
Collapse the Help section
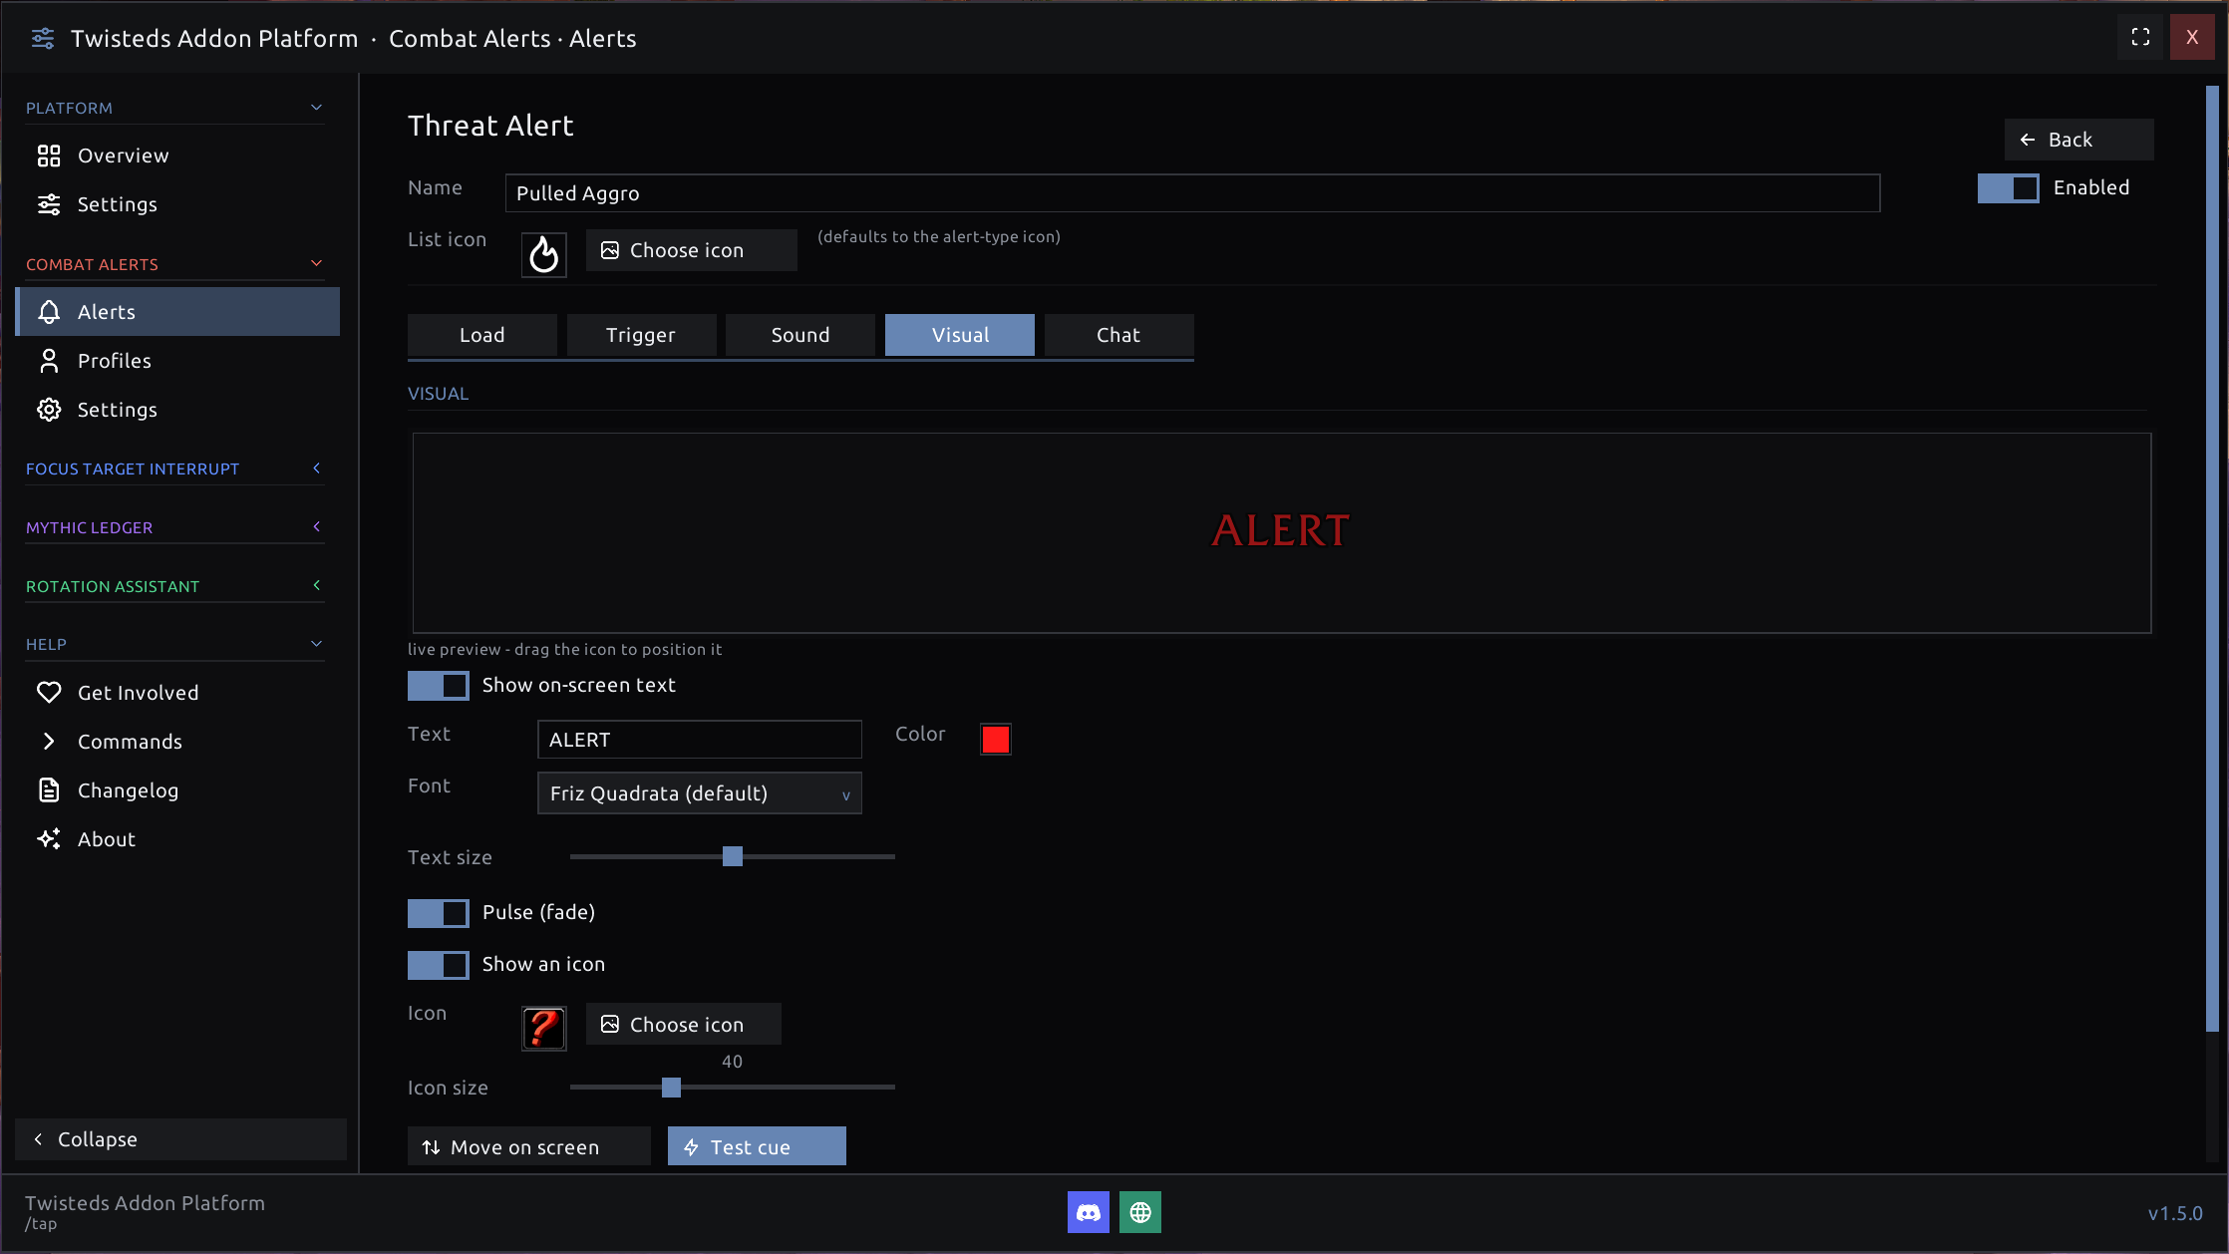[316, 644]
